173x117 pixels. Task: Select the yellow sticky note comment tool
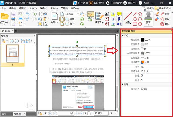[119, 14]
